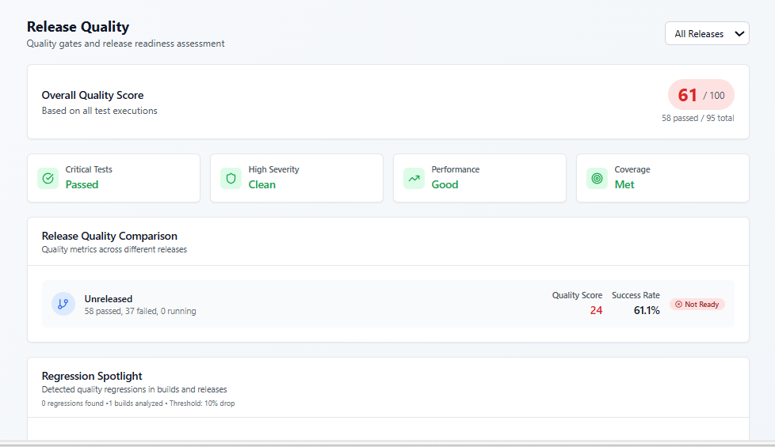Image resolution: width=775 pixels, height=447 pixels.
Task: Click the Performance Good status text
Action: click(x=445, y=184)
